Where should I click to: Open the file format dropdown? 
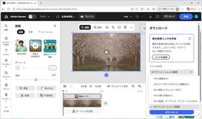(x=171, y=72)
